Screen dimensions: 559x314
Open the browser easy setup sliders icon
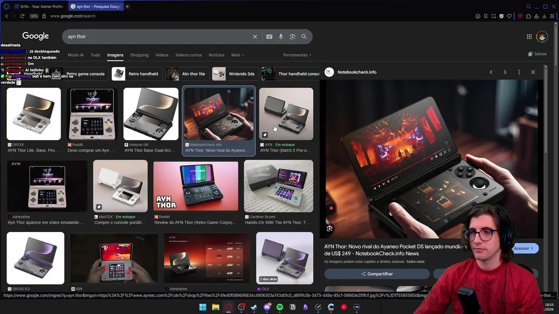point(552,16)
